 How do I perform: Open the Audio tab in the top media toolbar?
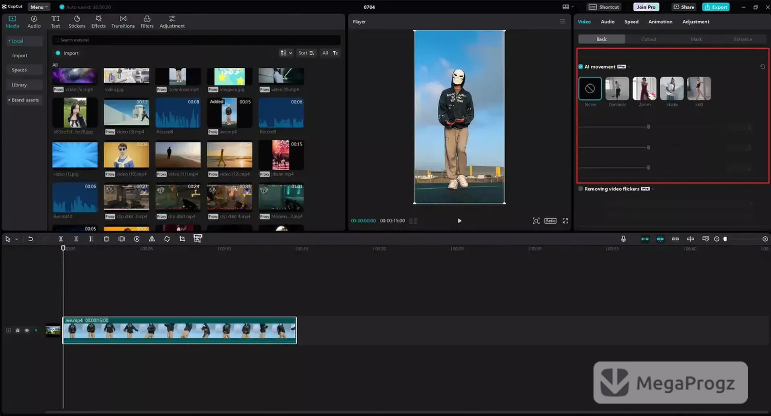coord(34,22)
